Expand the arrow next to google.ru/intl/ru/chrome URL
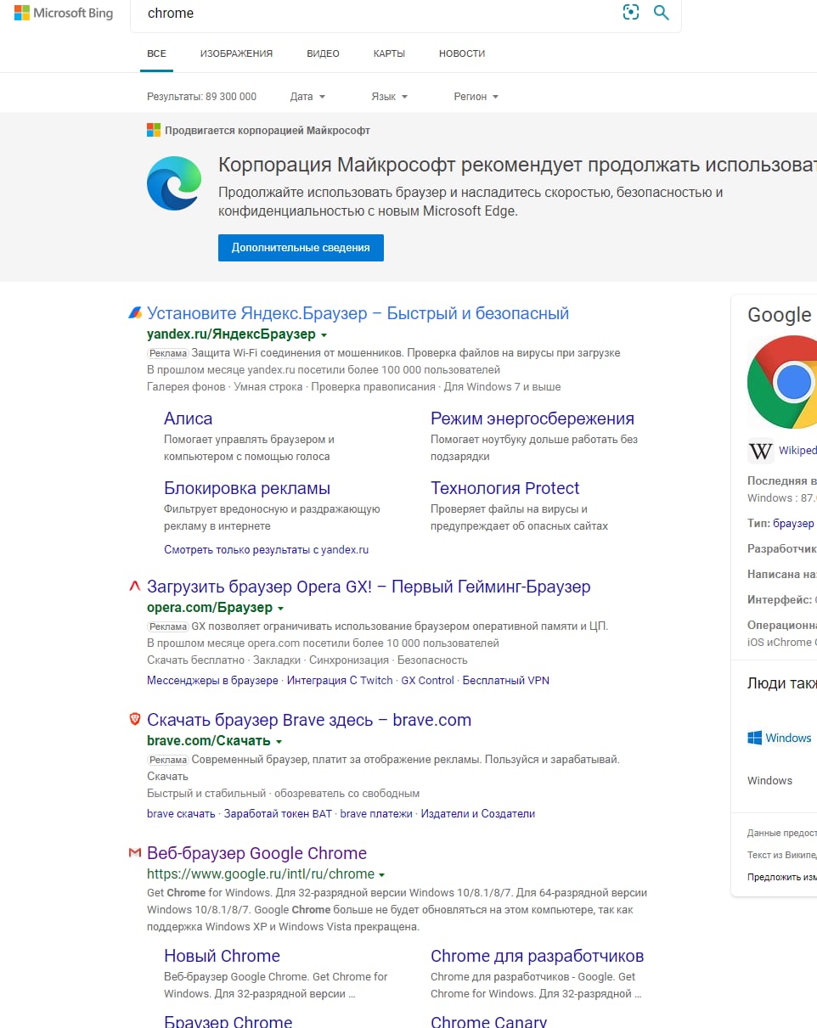Screen dimensions: 817x1028 click(x=382, y=875)
